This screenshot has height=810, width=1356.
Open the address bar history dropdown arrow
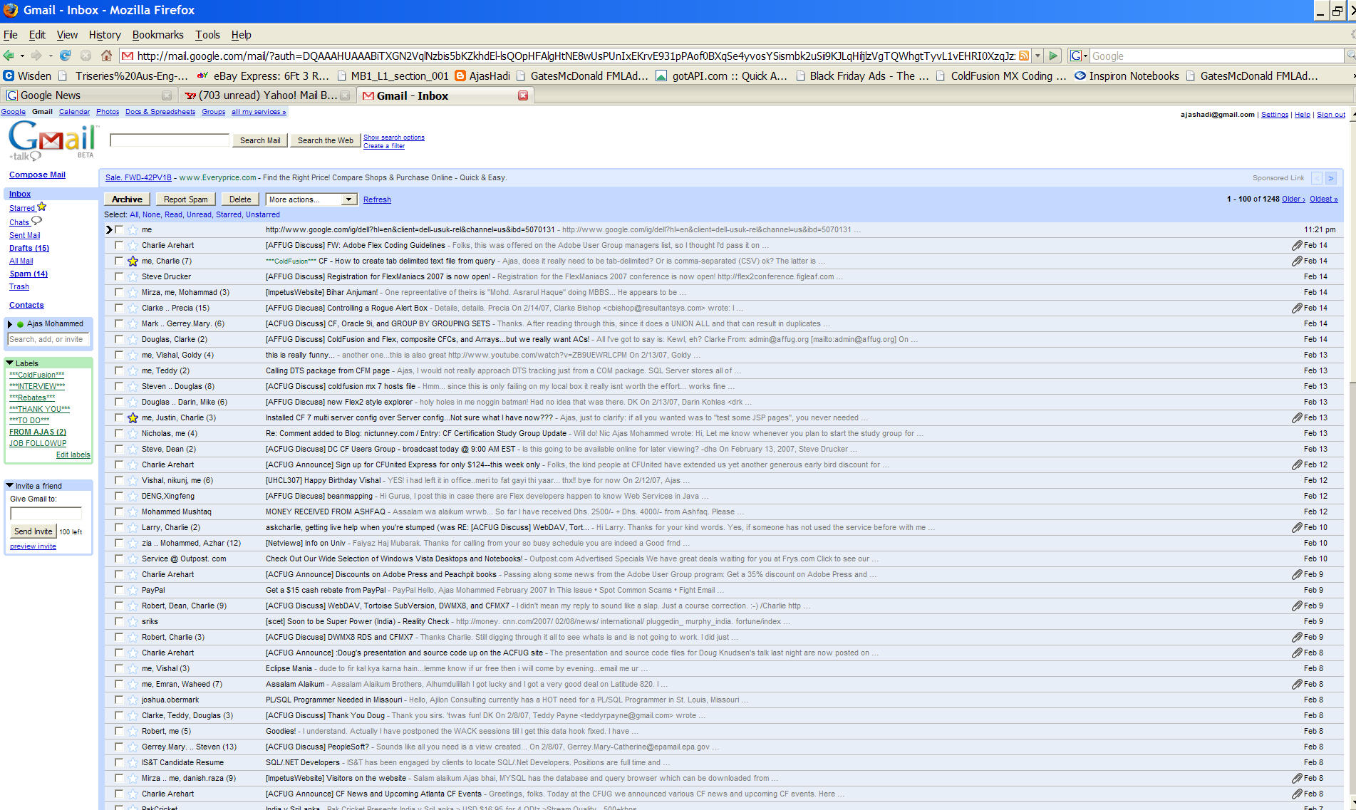pyautogui.click(x=1037, y=56)
